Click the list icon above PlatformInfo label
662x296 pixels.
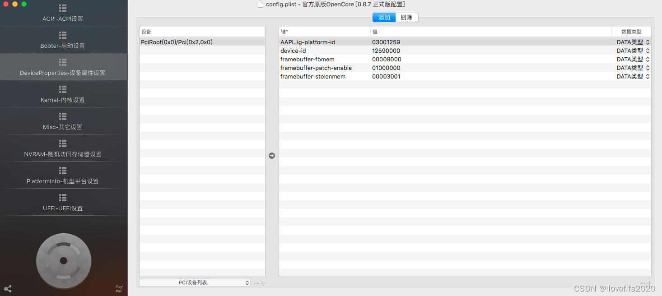[x=63, y=170]
